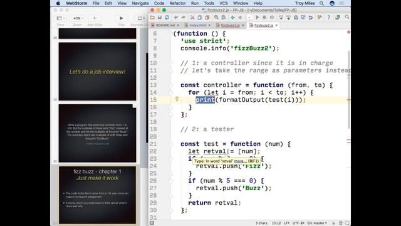Click the green task toolbar icon
The height and width of the screenshot is (226, 401).
coord(338,18)
